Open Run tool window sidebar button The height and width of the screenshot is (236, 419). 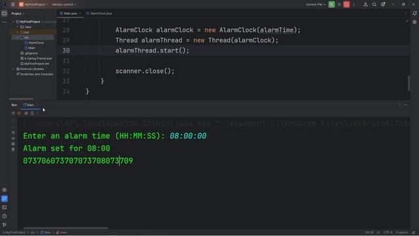pos(5,199)
